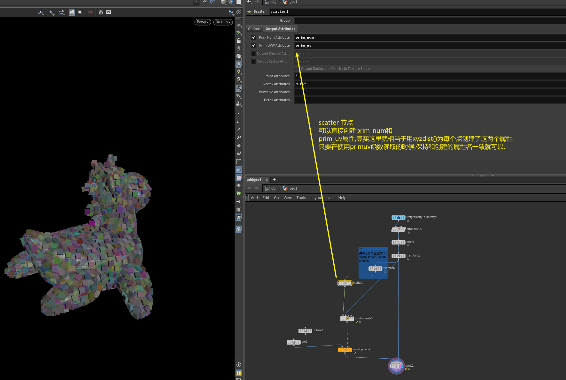Switch to the Options tab
566x380 pixels.
click(254, 29)
